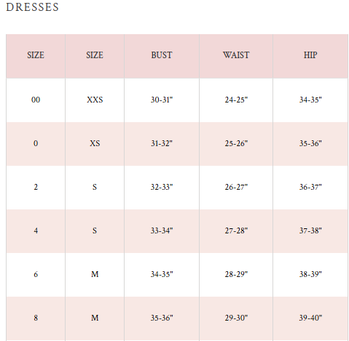
Task: Click the size 8 cell
Action: [x=36, y=318]
